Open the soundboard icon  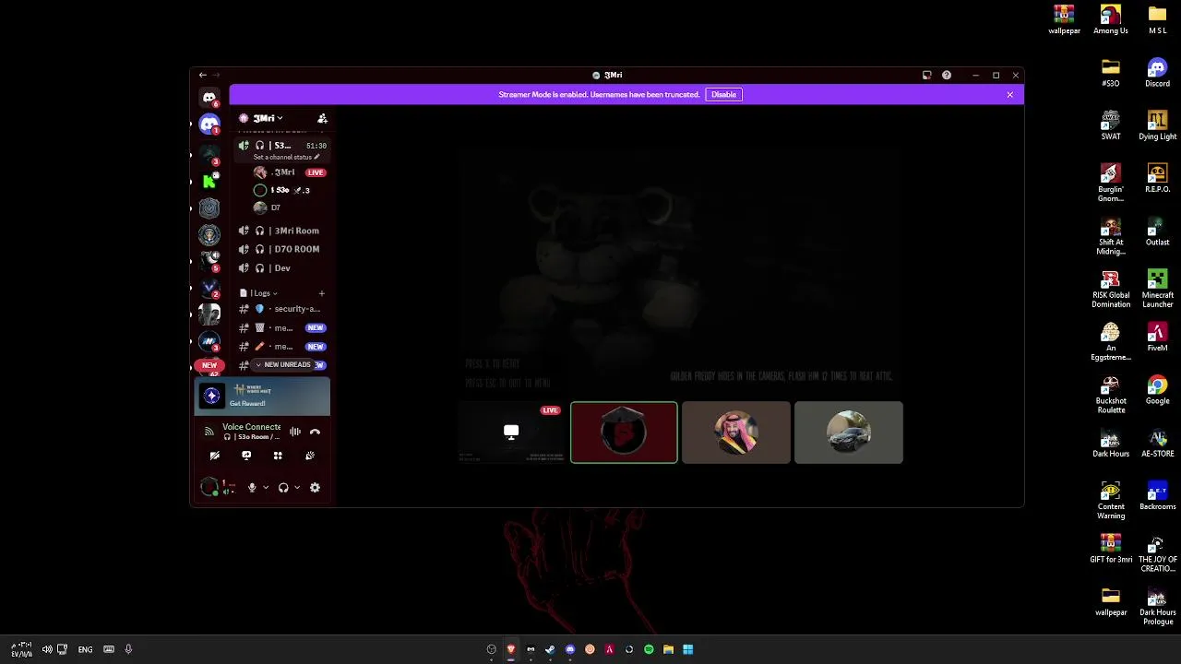click(310, 456)
